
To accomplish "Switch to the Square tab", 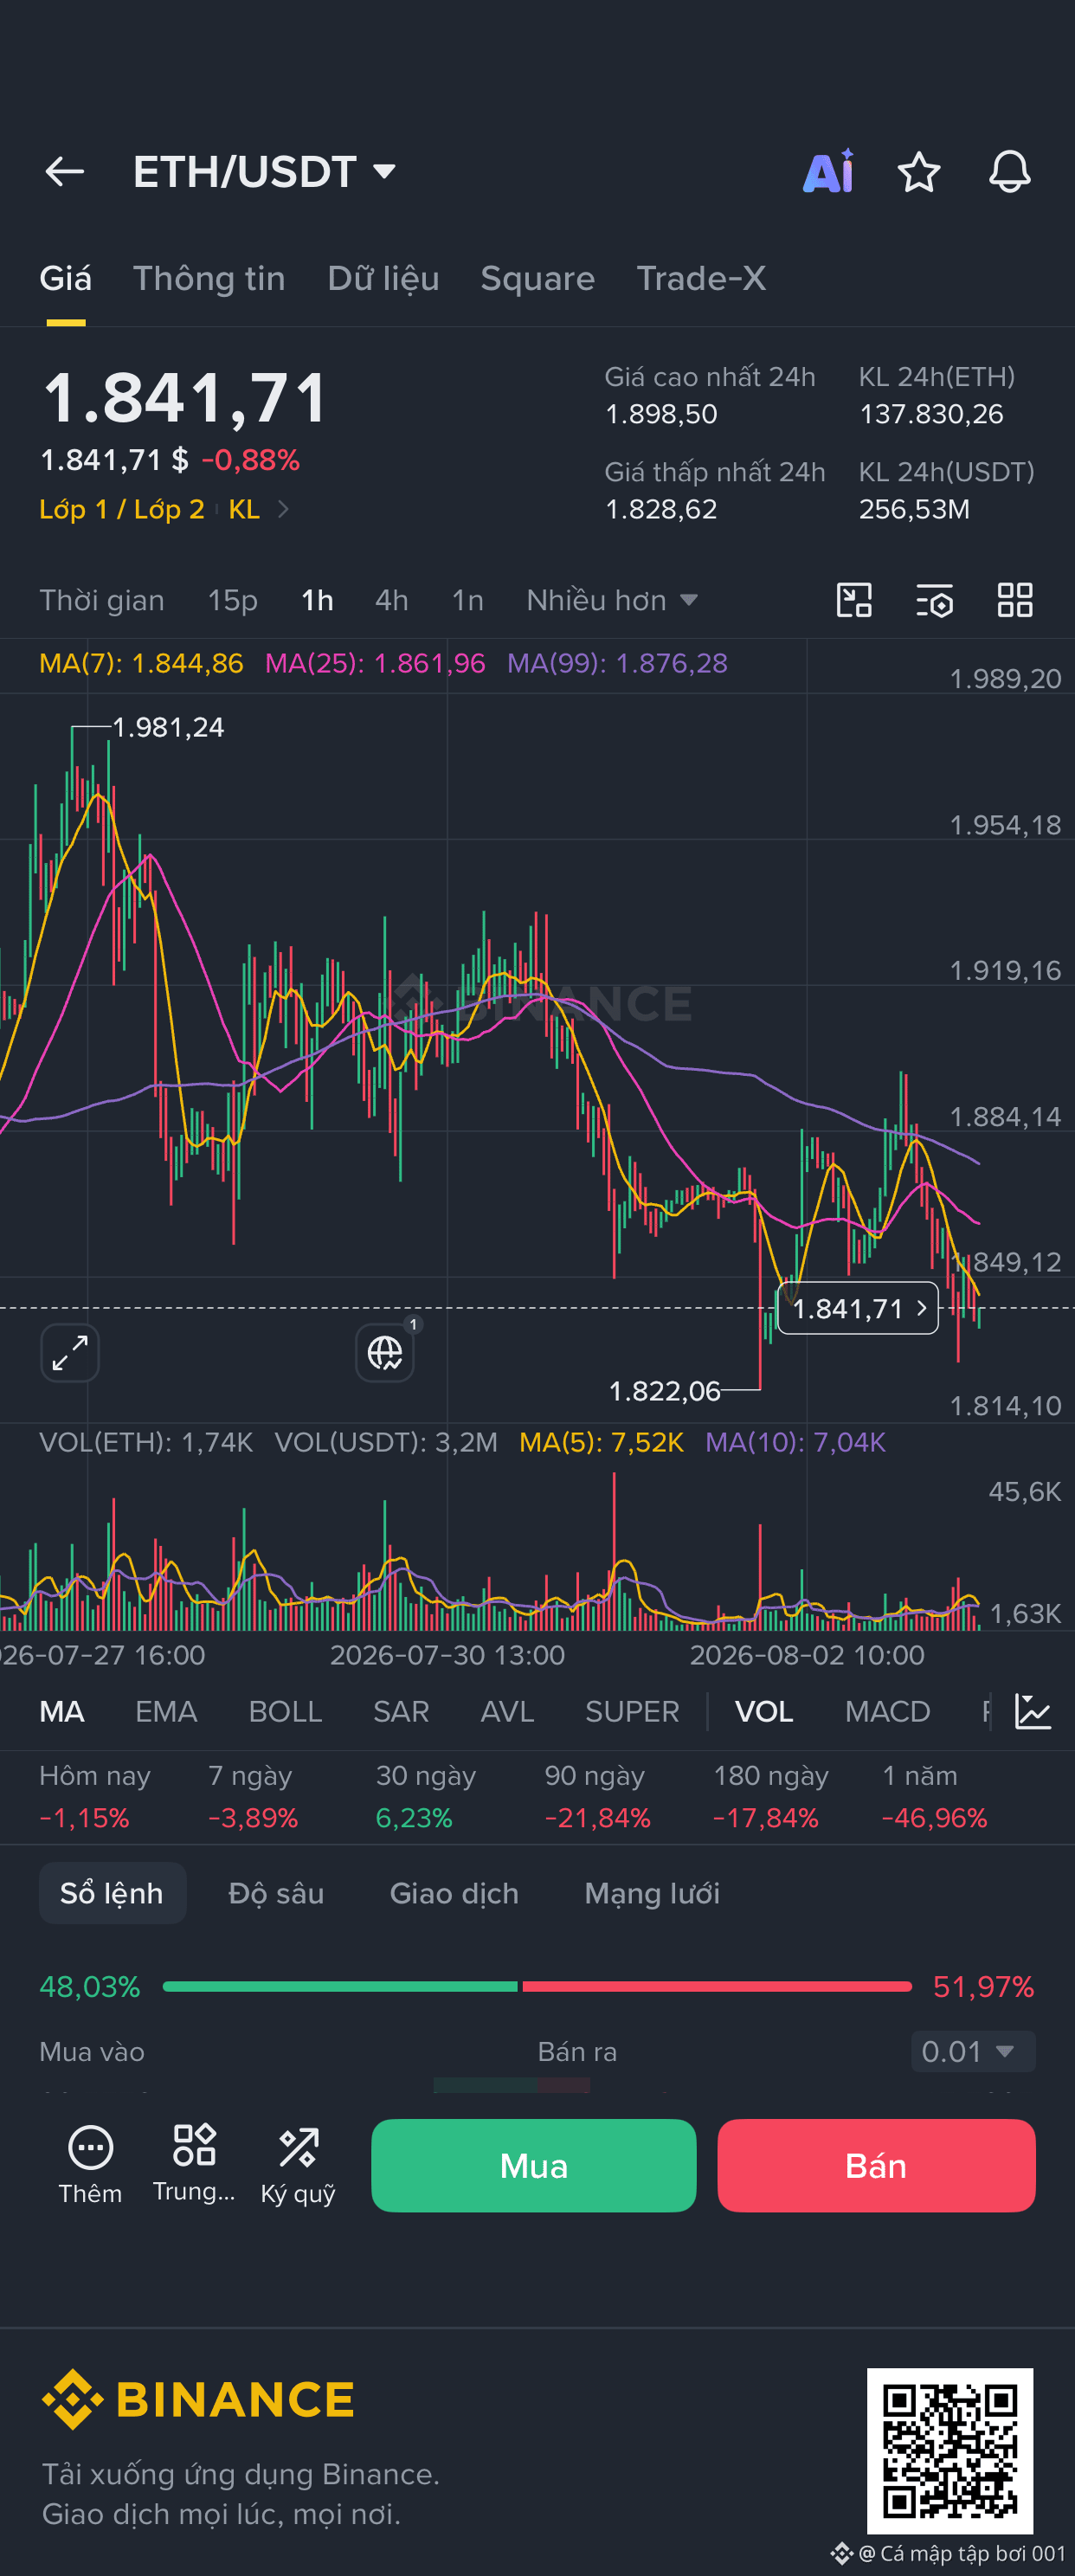I will click(x=537, y=278).
